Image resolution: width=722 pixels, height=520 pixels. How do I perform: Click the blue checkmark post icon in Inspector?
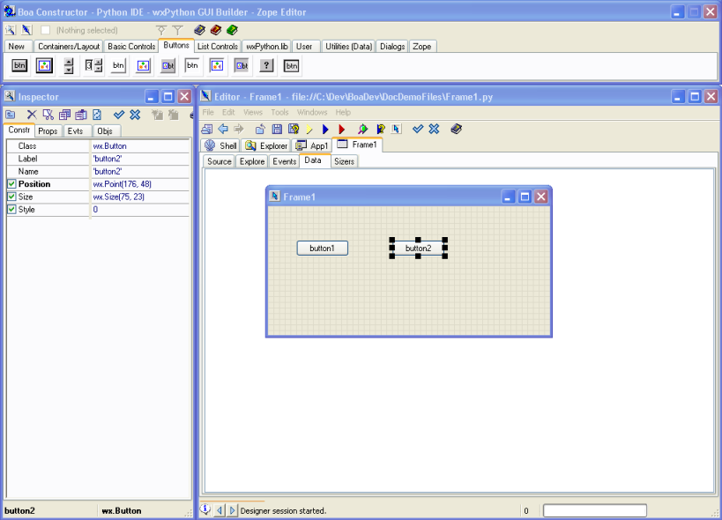(x=119, y=115)
